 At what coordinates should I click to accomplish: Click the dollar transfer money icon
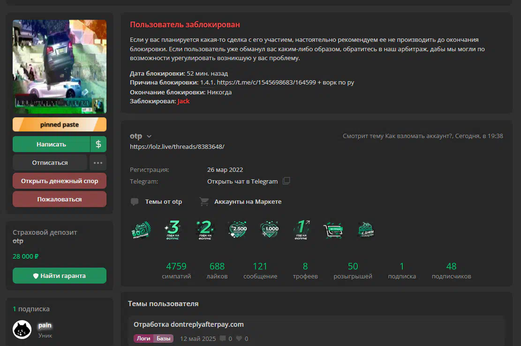(98, 144)
